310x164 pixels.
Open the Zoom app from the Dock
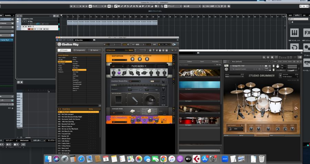[225, 159]
